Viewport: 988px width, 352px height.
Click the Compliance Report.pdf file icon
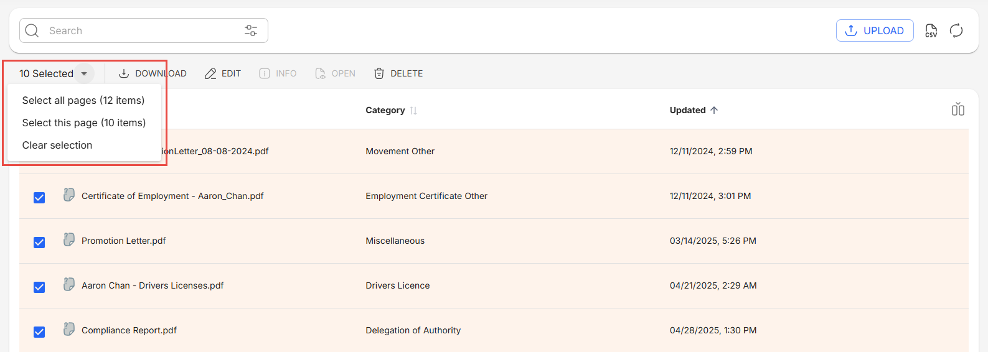[69, 330]
